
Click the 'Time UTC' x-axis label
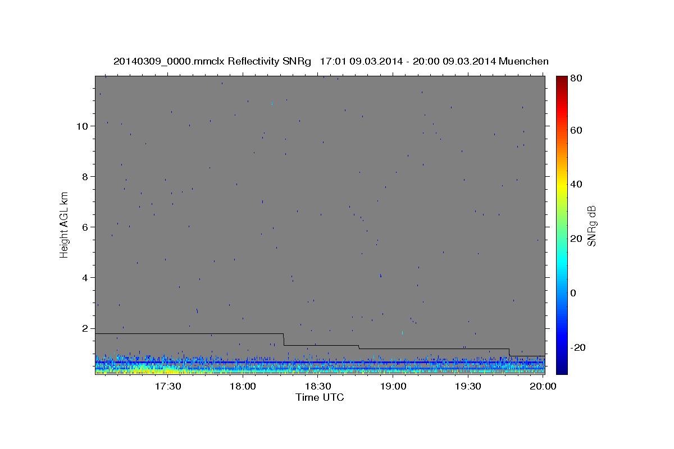pyautogui.click(x=320, y=397)
